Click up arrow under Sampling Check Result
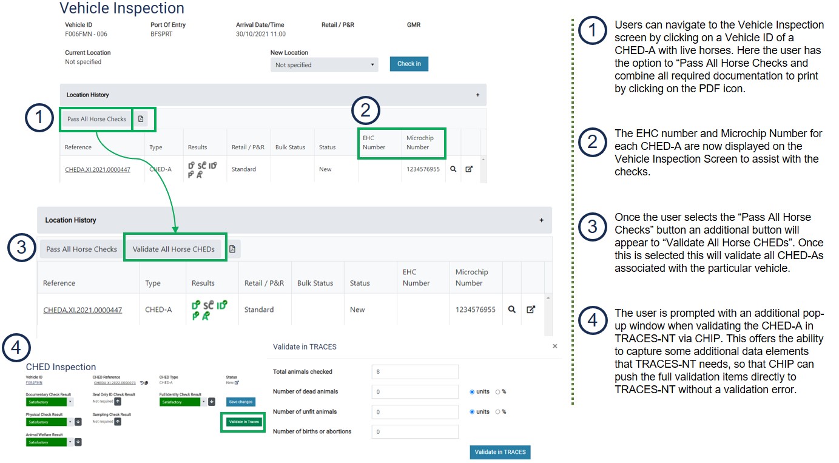Viewport: 839px width, 463px height. 118,421
